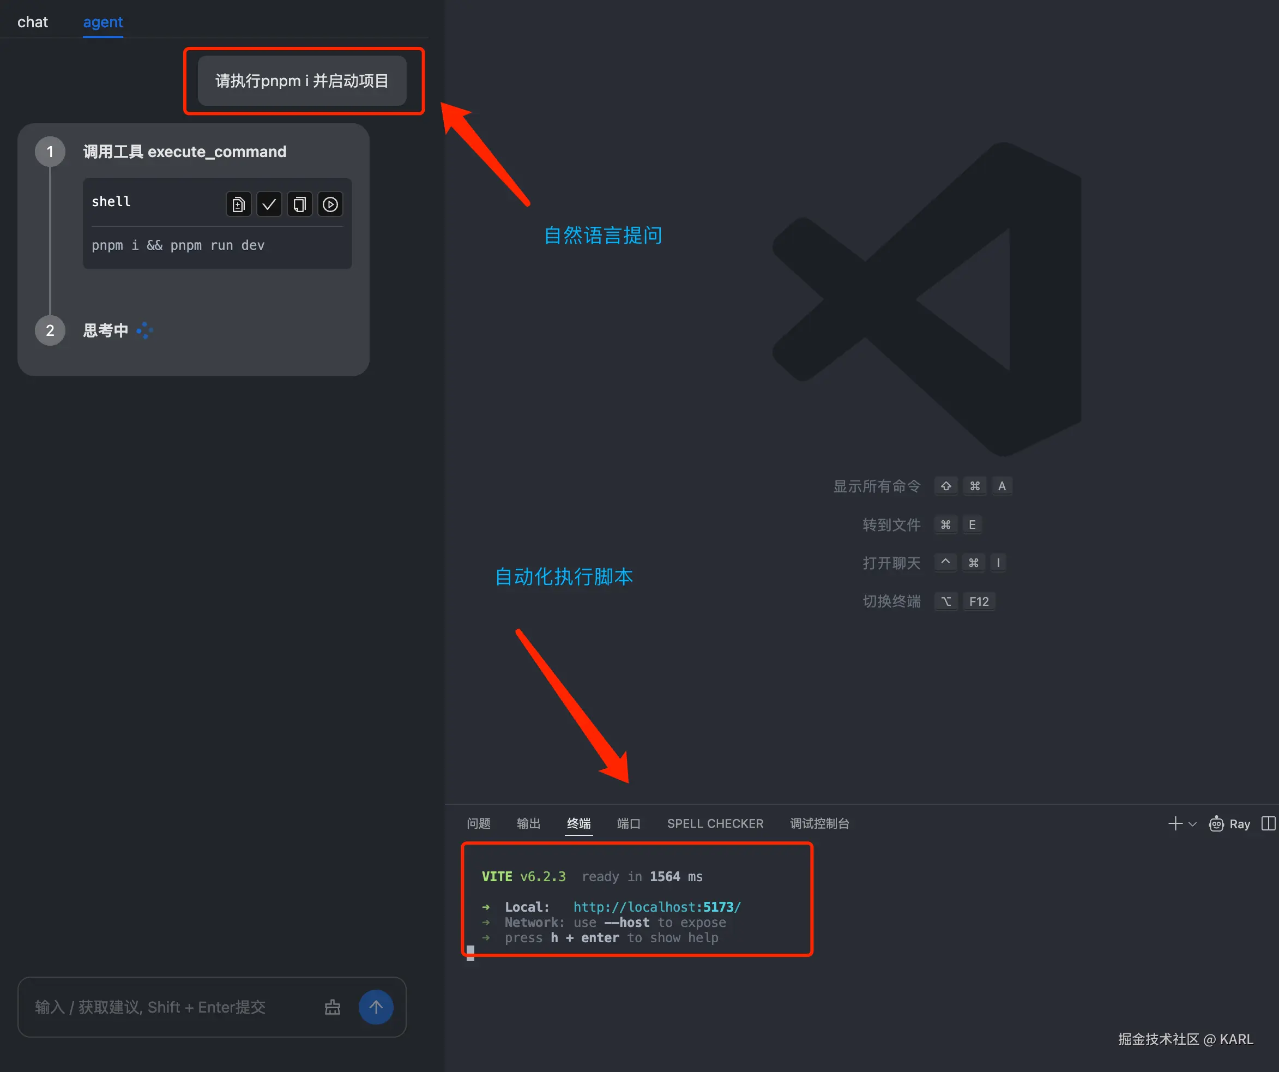
Task: Open the 问题 panel tab
Action: 478,823
